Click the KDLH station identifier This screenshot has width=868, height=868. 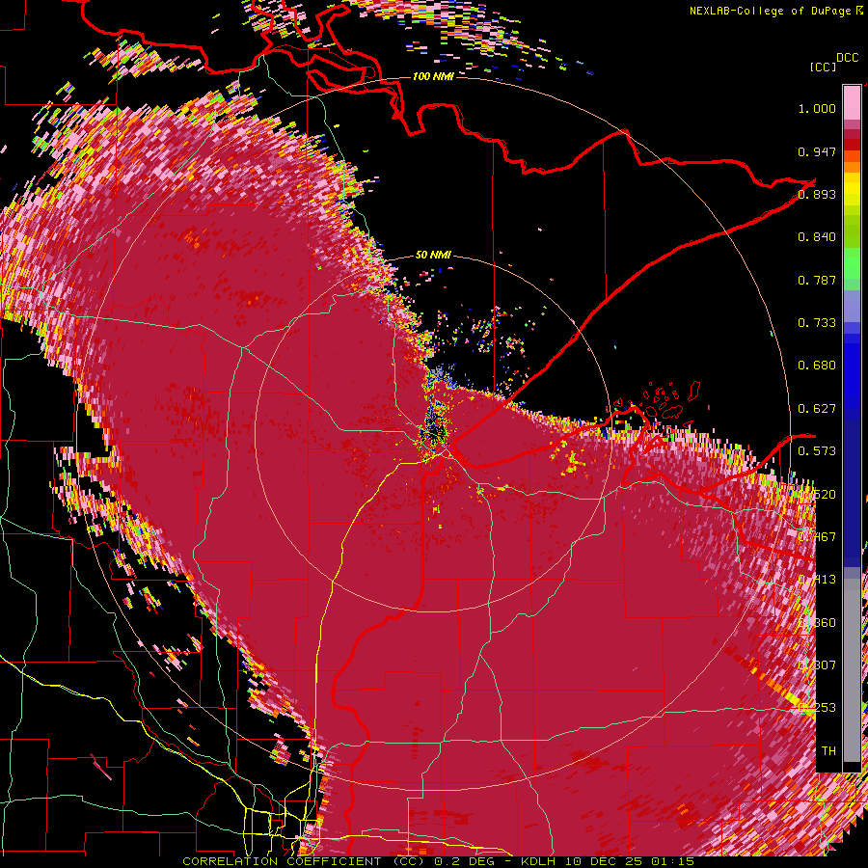click(x=537, y=861)
